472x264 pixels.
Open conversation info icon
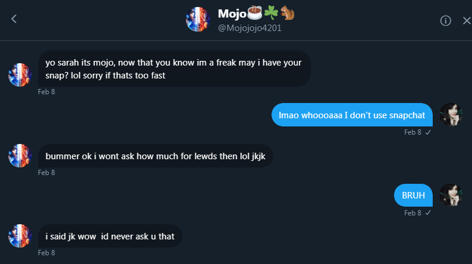tap(446, 20)
